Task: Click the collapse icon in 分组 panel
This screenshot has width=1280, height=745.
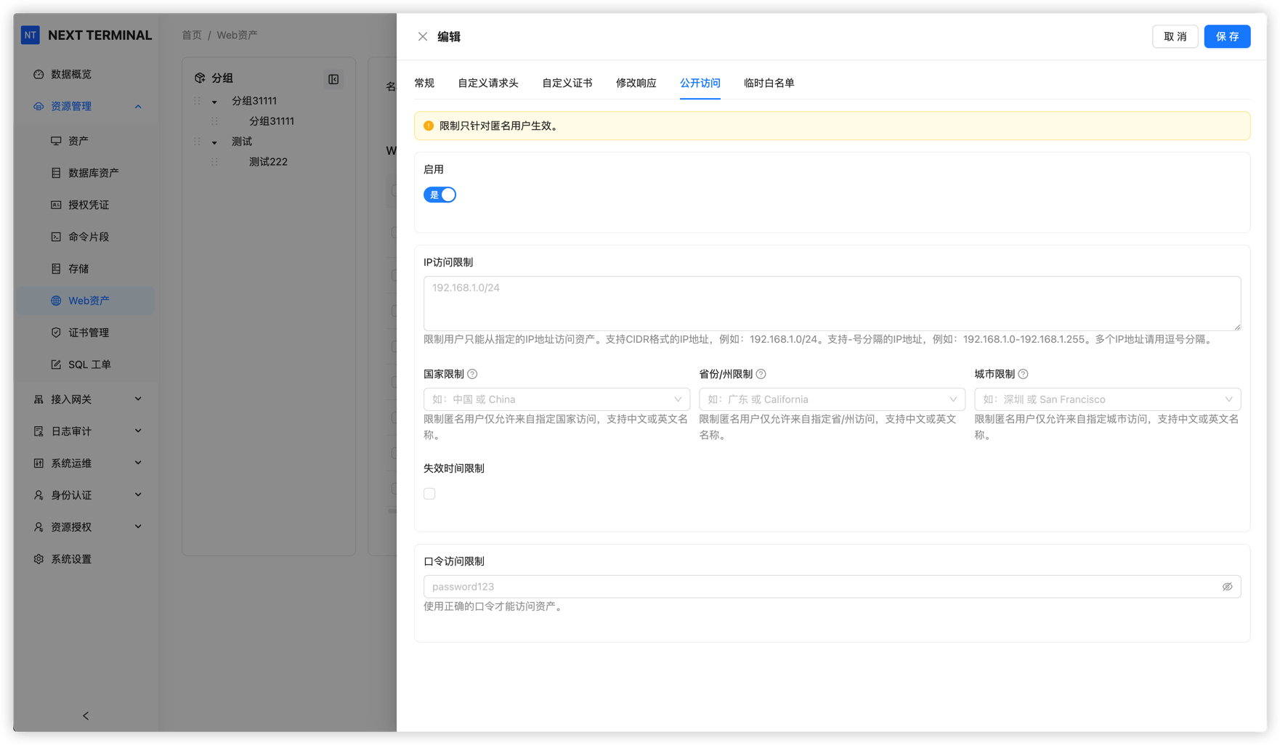Action: [x=333, y=79]
